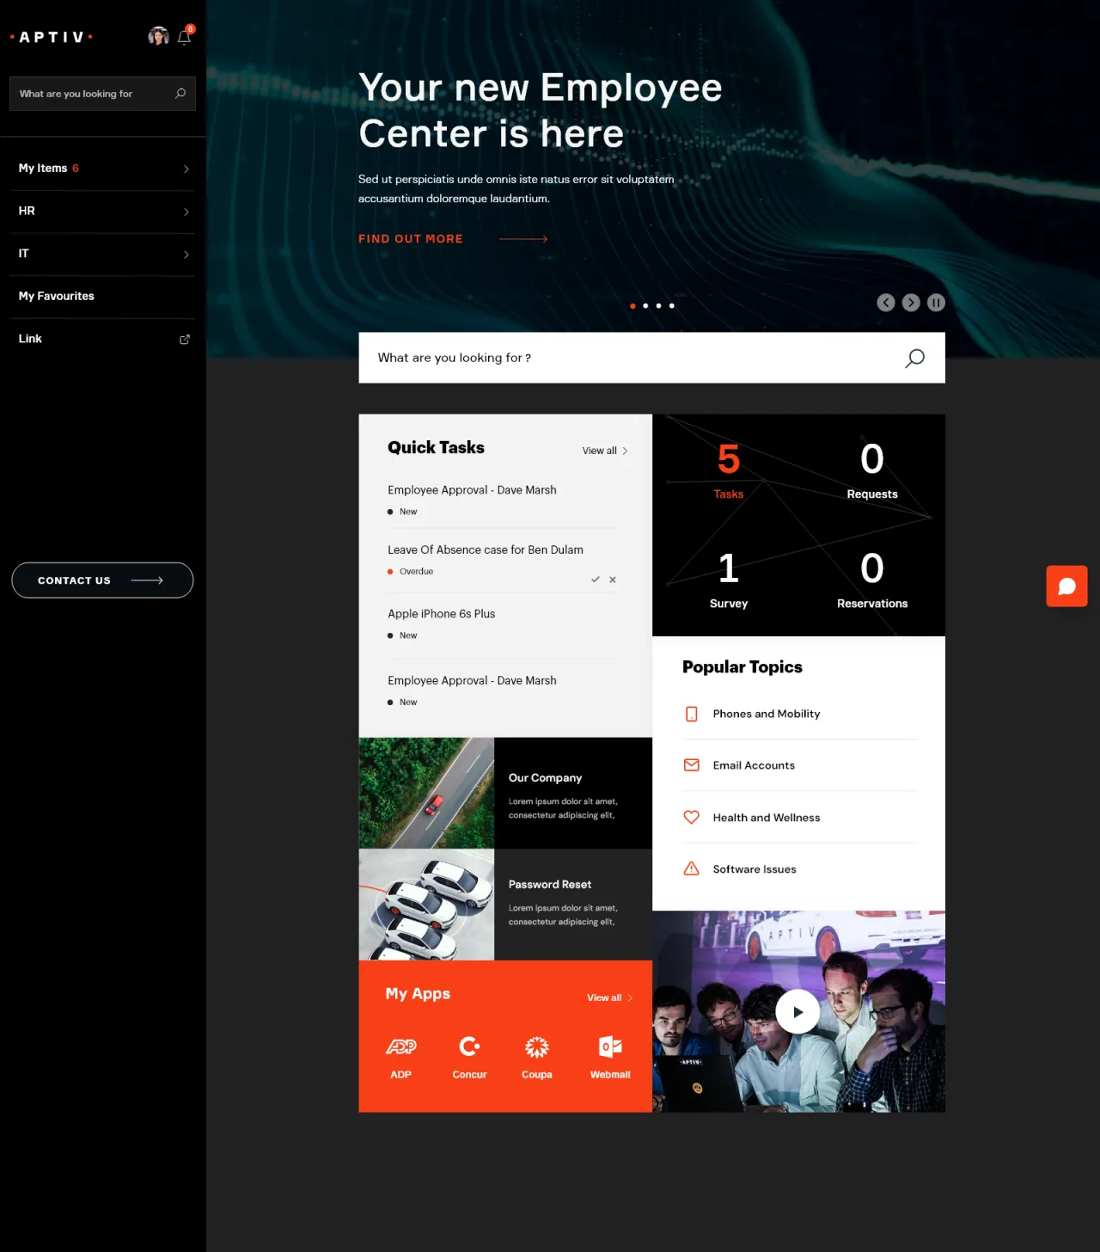Dismiss the Leave Of Absence task with the X
Viewport: 1100px width, 1252px height.
[612, 580]
